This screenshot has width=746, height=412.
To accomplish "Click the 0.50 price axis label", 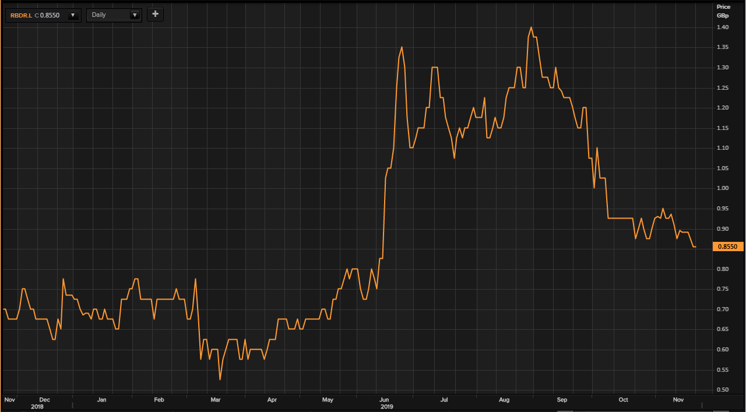I will [x=723, y=390].
